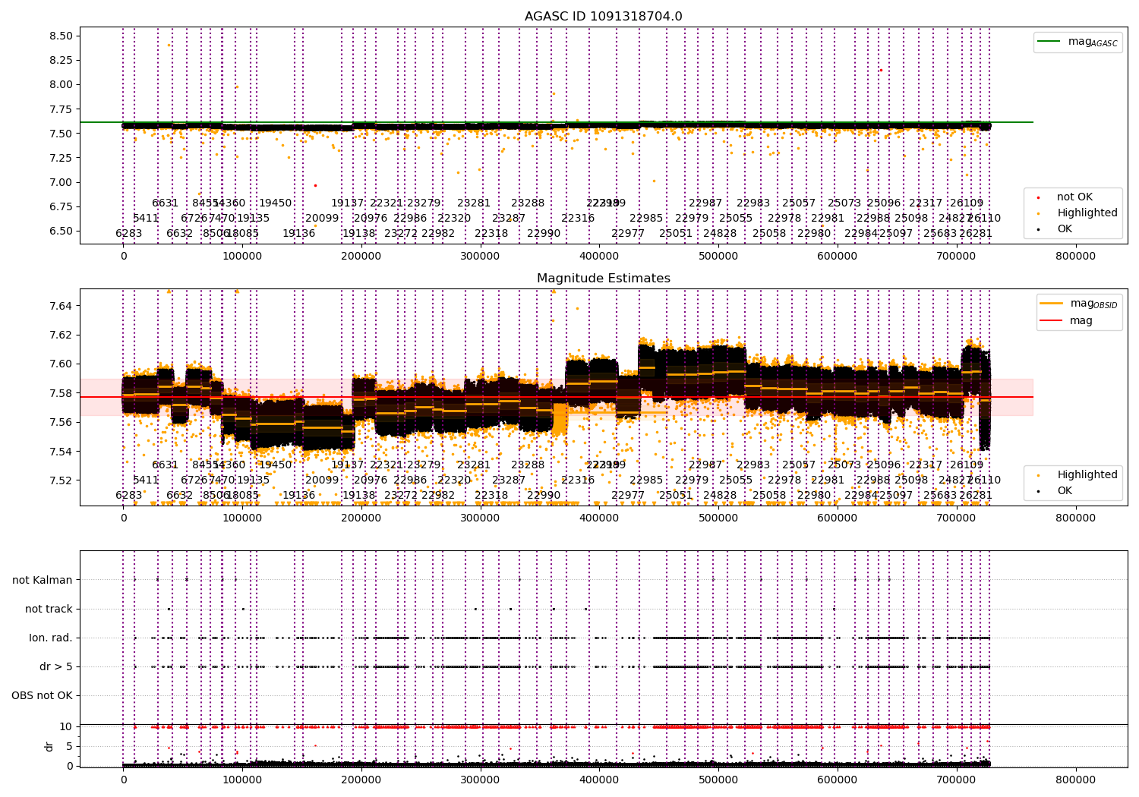Click the 'not track' axis label
The image size is (1139, 797).
(49, 610)
